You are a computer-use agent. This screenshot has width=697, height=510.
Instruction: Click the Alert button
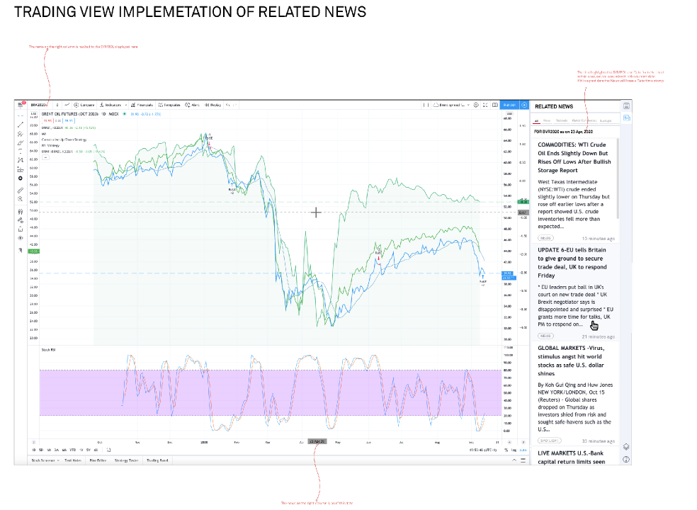(192, 105)
